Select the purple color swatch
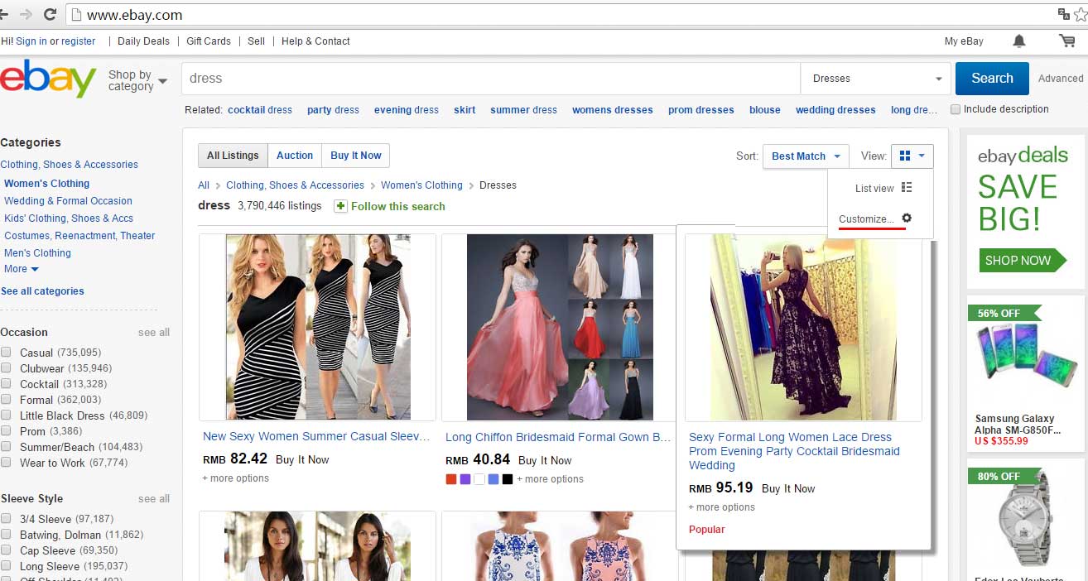Image resolution: width=1088 pixels, height=581 pixels. (x=465, y=479)
